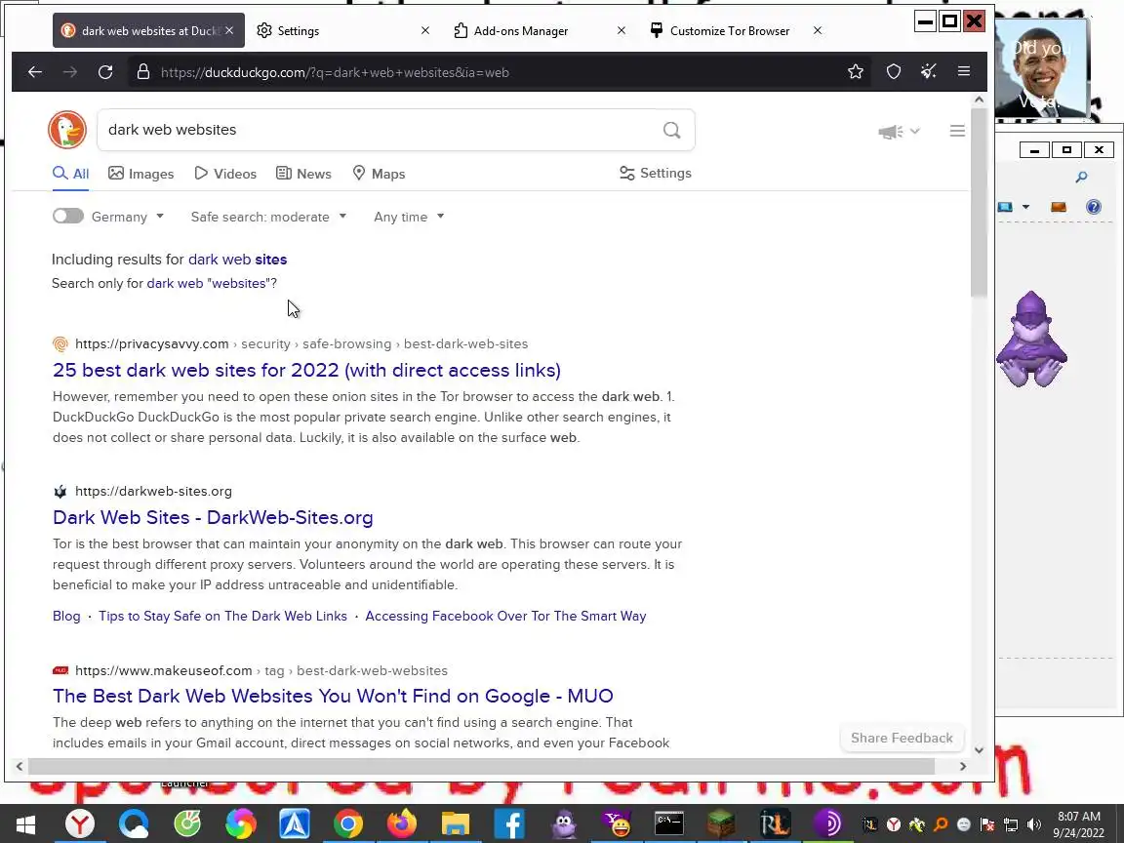Select the Maps search category
This screenshot has height=843, width=1124.
[x=379, y=174]
